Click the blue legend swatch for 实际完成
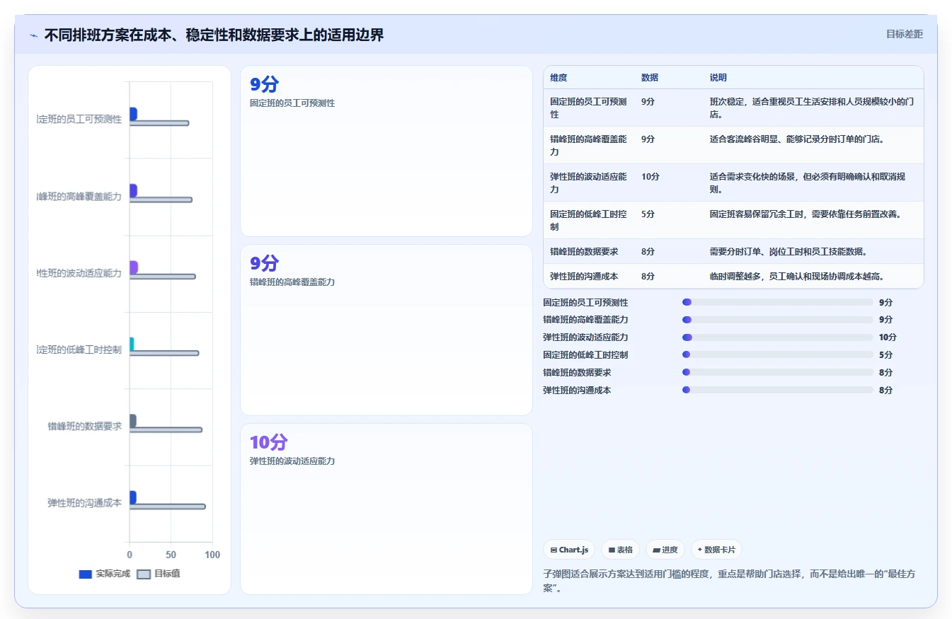The width and height of the screenshot is (952, 619). [x=86, y=574]
